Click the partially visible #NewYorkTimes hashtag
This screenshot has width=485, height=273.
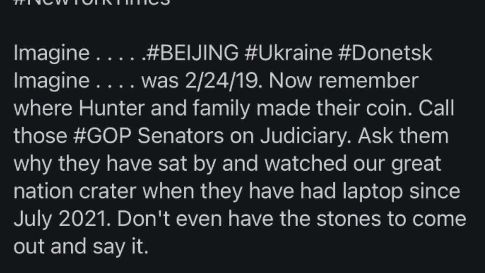92,2
